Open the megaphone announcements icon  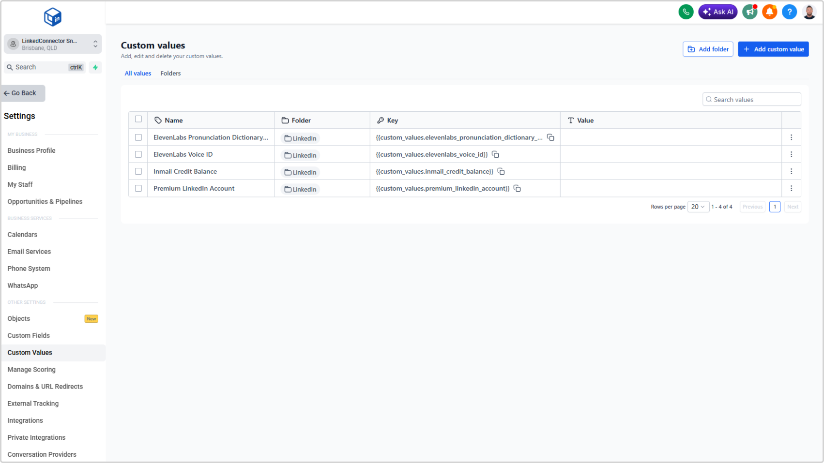point(749,12)
